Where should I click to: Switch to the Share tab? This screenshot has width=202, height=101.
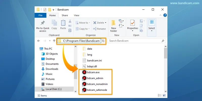pos(65,15)
